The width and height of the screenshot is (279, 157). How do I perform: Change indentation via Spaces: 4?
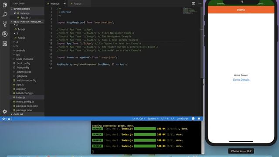coord(153,119)
